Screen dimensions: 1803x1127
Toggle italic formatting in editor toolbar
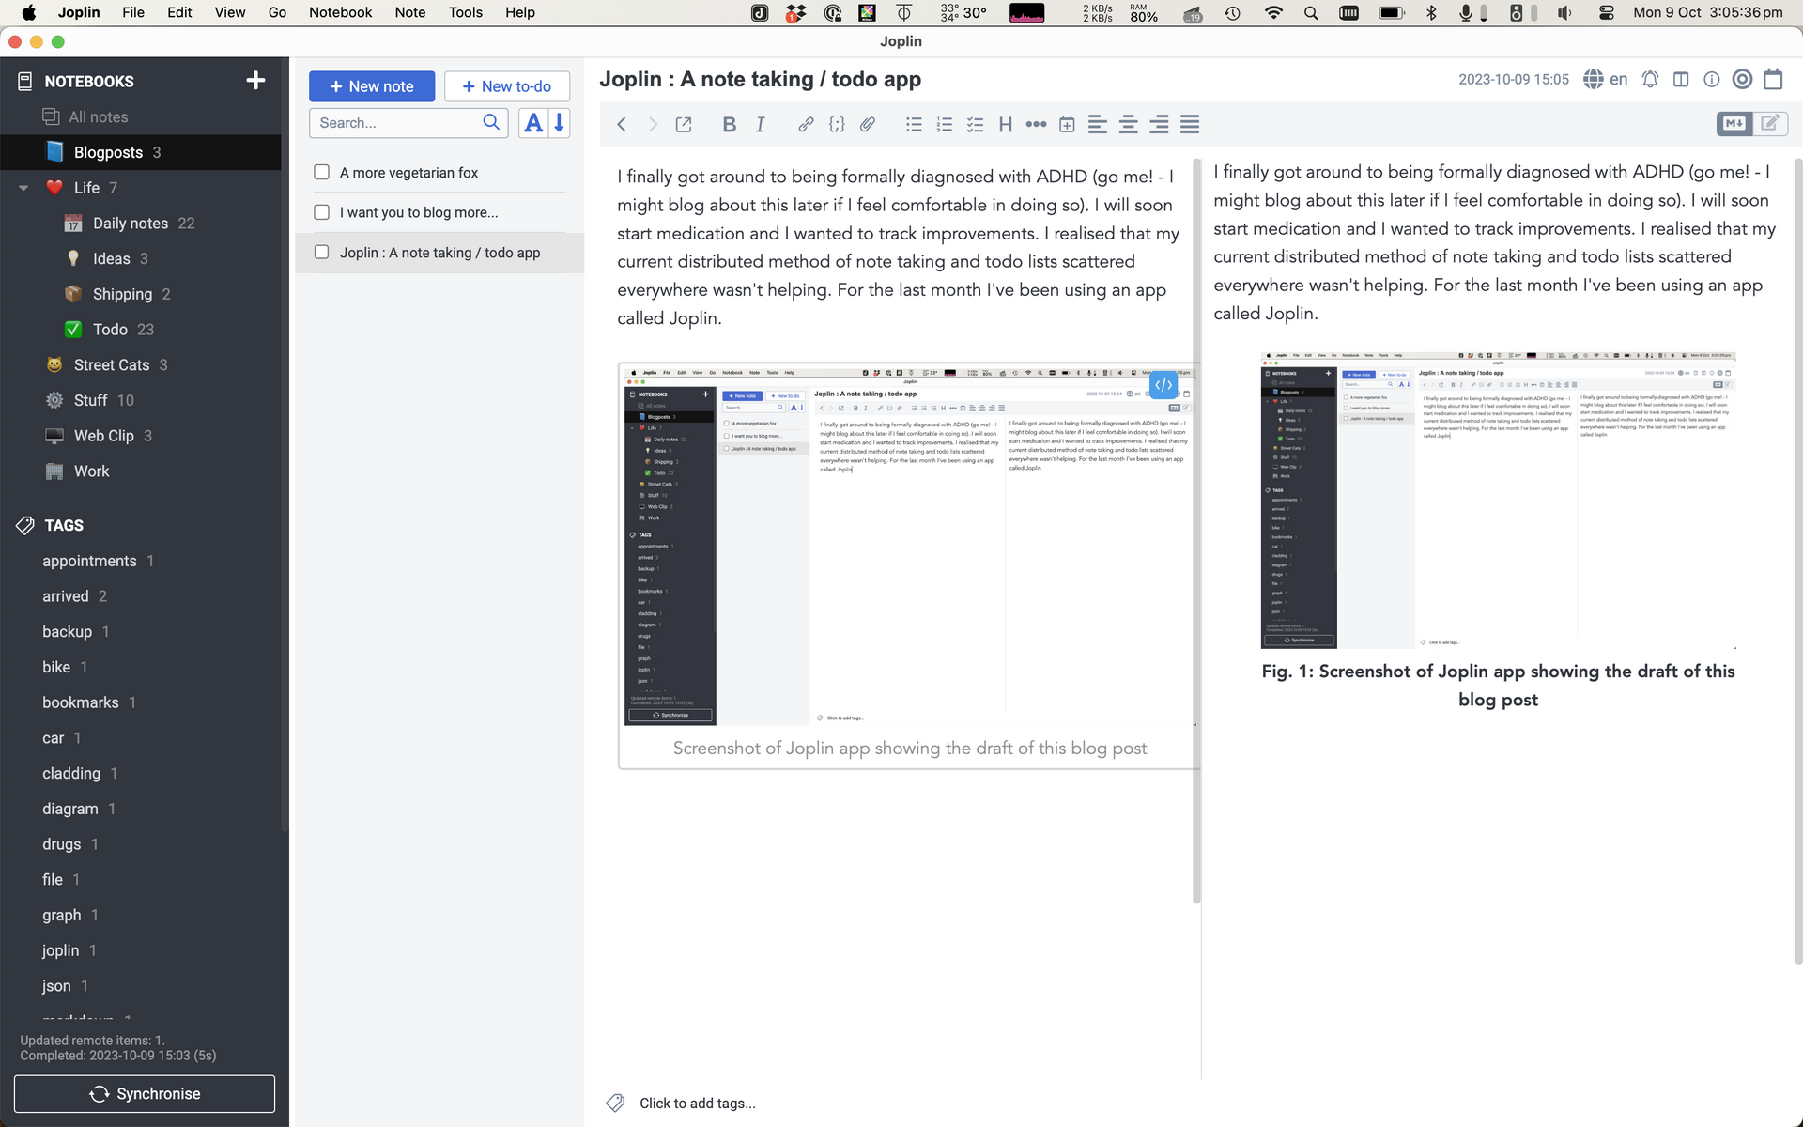tap(760, 125)
